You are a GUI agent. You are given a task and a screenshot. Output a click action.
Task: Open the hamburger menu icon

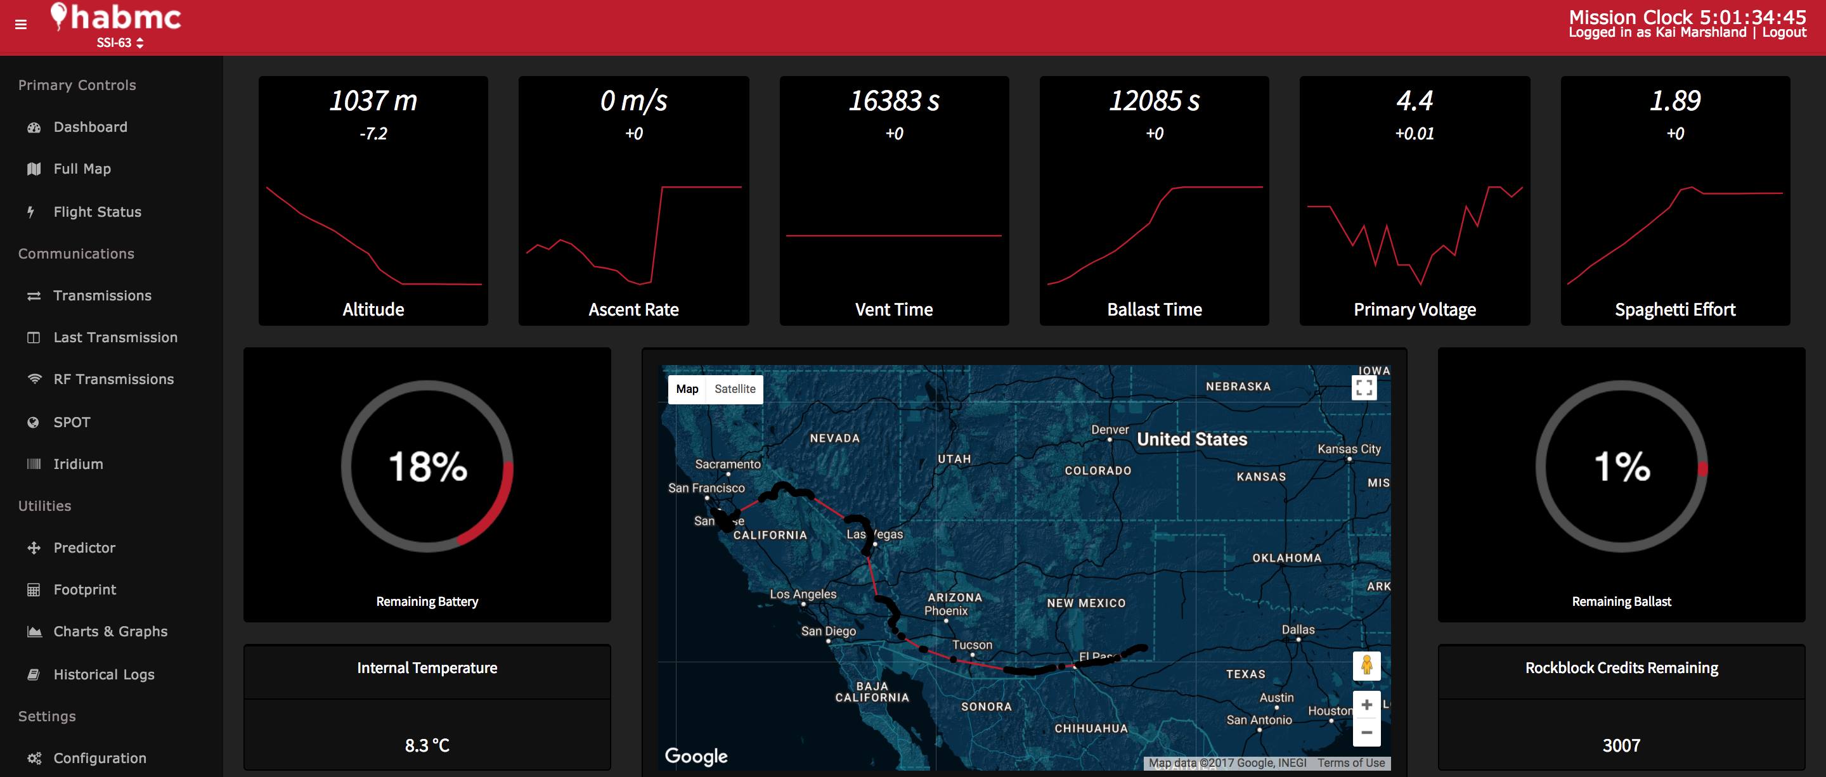20,25
